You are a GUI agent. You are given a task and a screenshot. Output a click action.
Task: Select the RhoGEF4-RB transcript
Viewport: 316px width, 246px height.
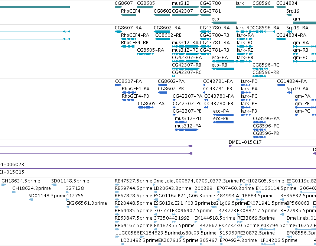tap(128, 46)
